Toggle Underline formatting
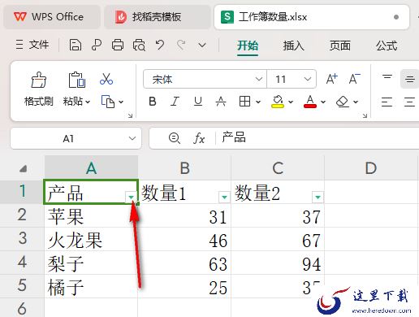This screenshot has width=419, height=317. (x=198, y=102)
